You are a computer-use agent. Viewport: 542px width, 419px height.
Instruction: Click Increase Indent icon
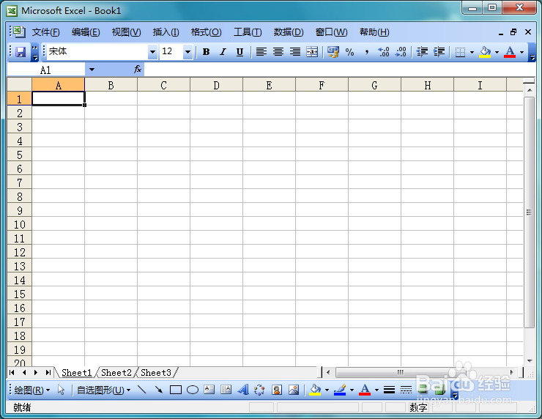[439, 52]
